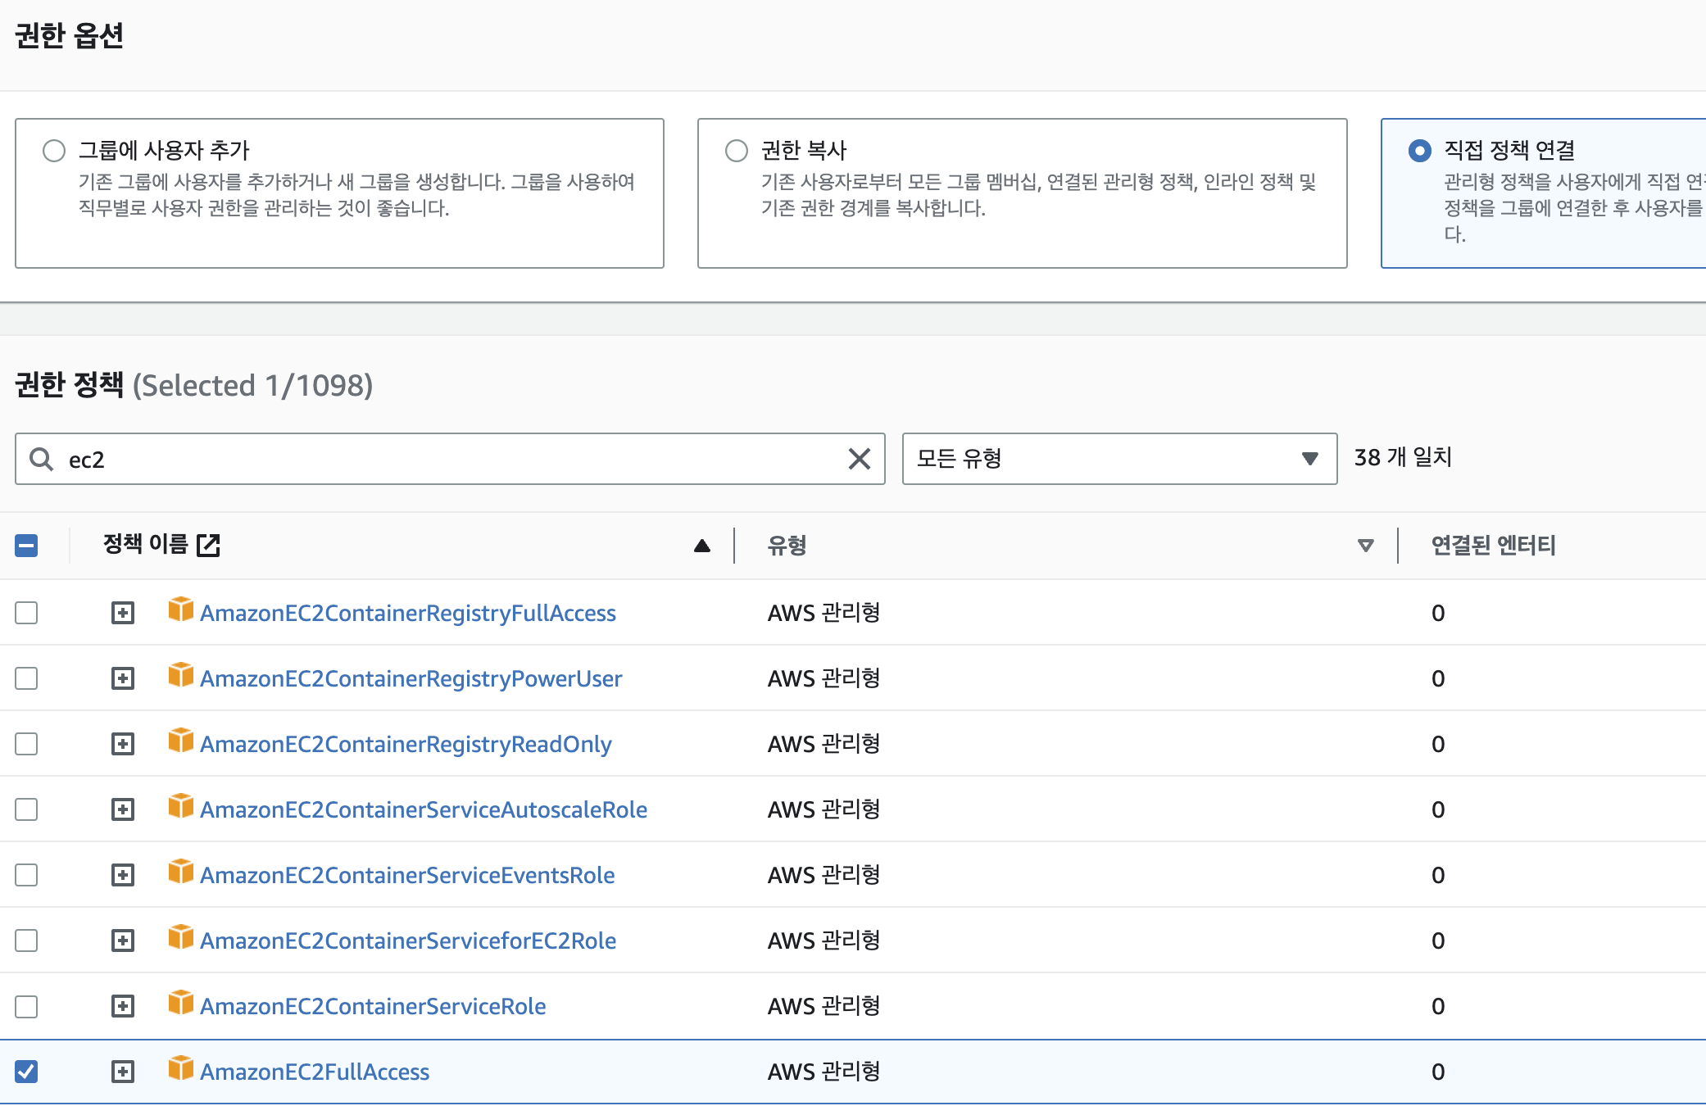Click the orange box icon beside AmazonEC2FullAccess
The image size is (1706, 1106).
coord(180,1068)
